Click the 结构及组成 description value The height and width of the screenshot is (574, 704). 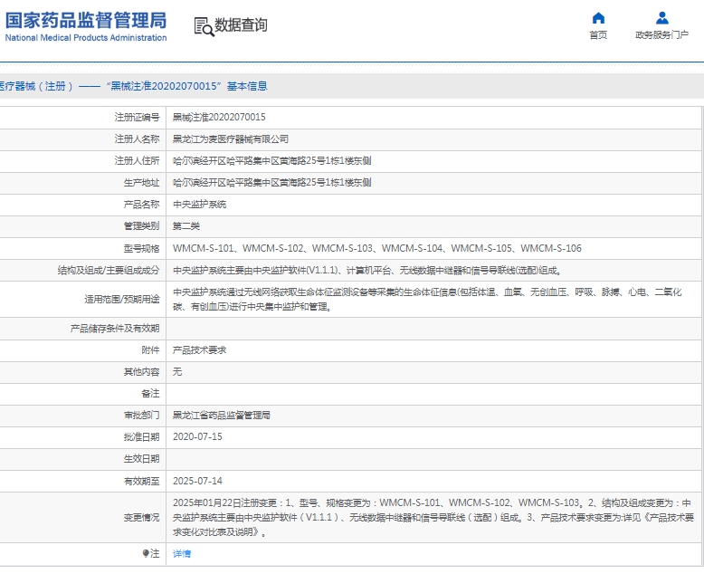pyautogui.click(x=367, y=271)
